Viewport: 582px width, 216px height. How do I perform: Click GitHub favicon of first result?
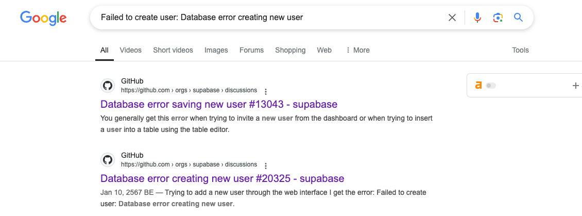[x=108, y=86]
